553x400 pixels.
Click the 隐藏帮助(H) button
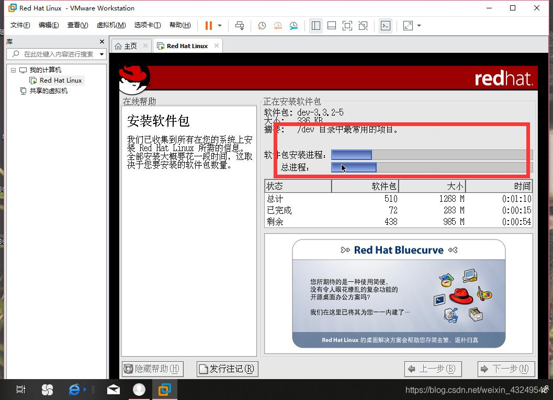click(x=153, y=369)
